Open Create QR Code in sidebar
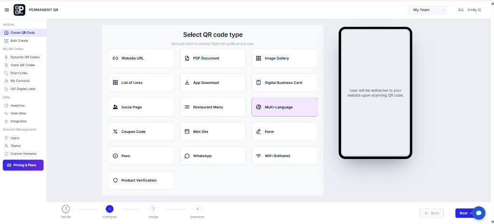Screen dimensions: 494x224 point(23,33)
